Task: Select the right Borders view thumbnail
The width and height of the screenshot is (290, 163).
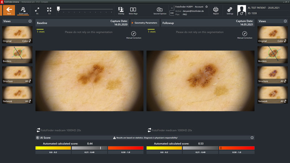Action: tap(273, 55)
